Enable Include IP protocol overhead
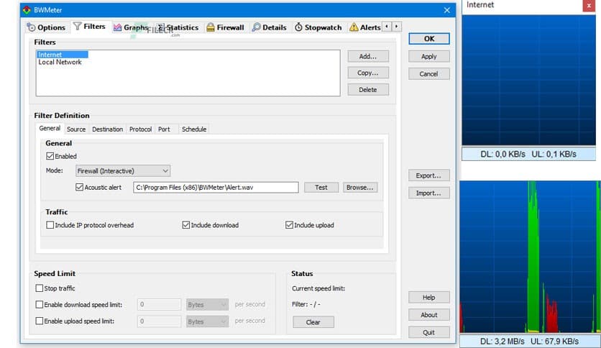This screenshot has width=601, height=348. coord(50,225)
